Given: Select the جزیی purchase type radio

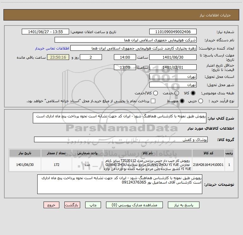Looking at the screenshot, I should click(x=200, y=101).
